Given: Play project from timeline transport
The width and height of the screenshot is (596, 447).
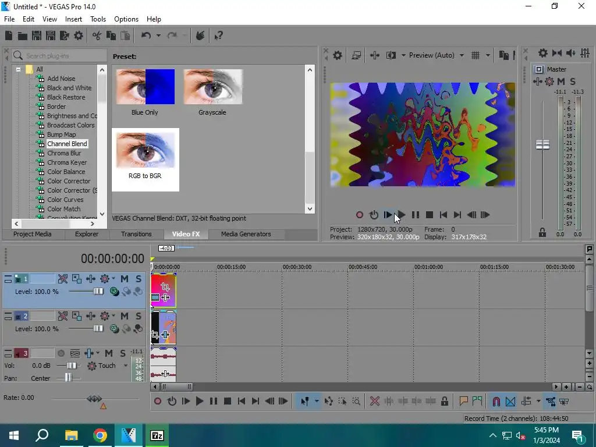Looking at the screenshot, I should (x=199, y=401).
